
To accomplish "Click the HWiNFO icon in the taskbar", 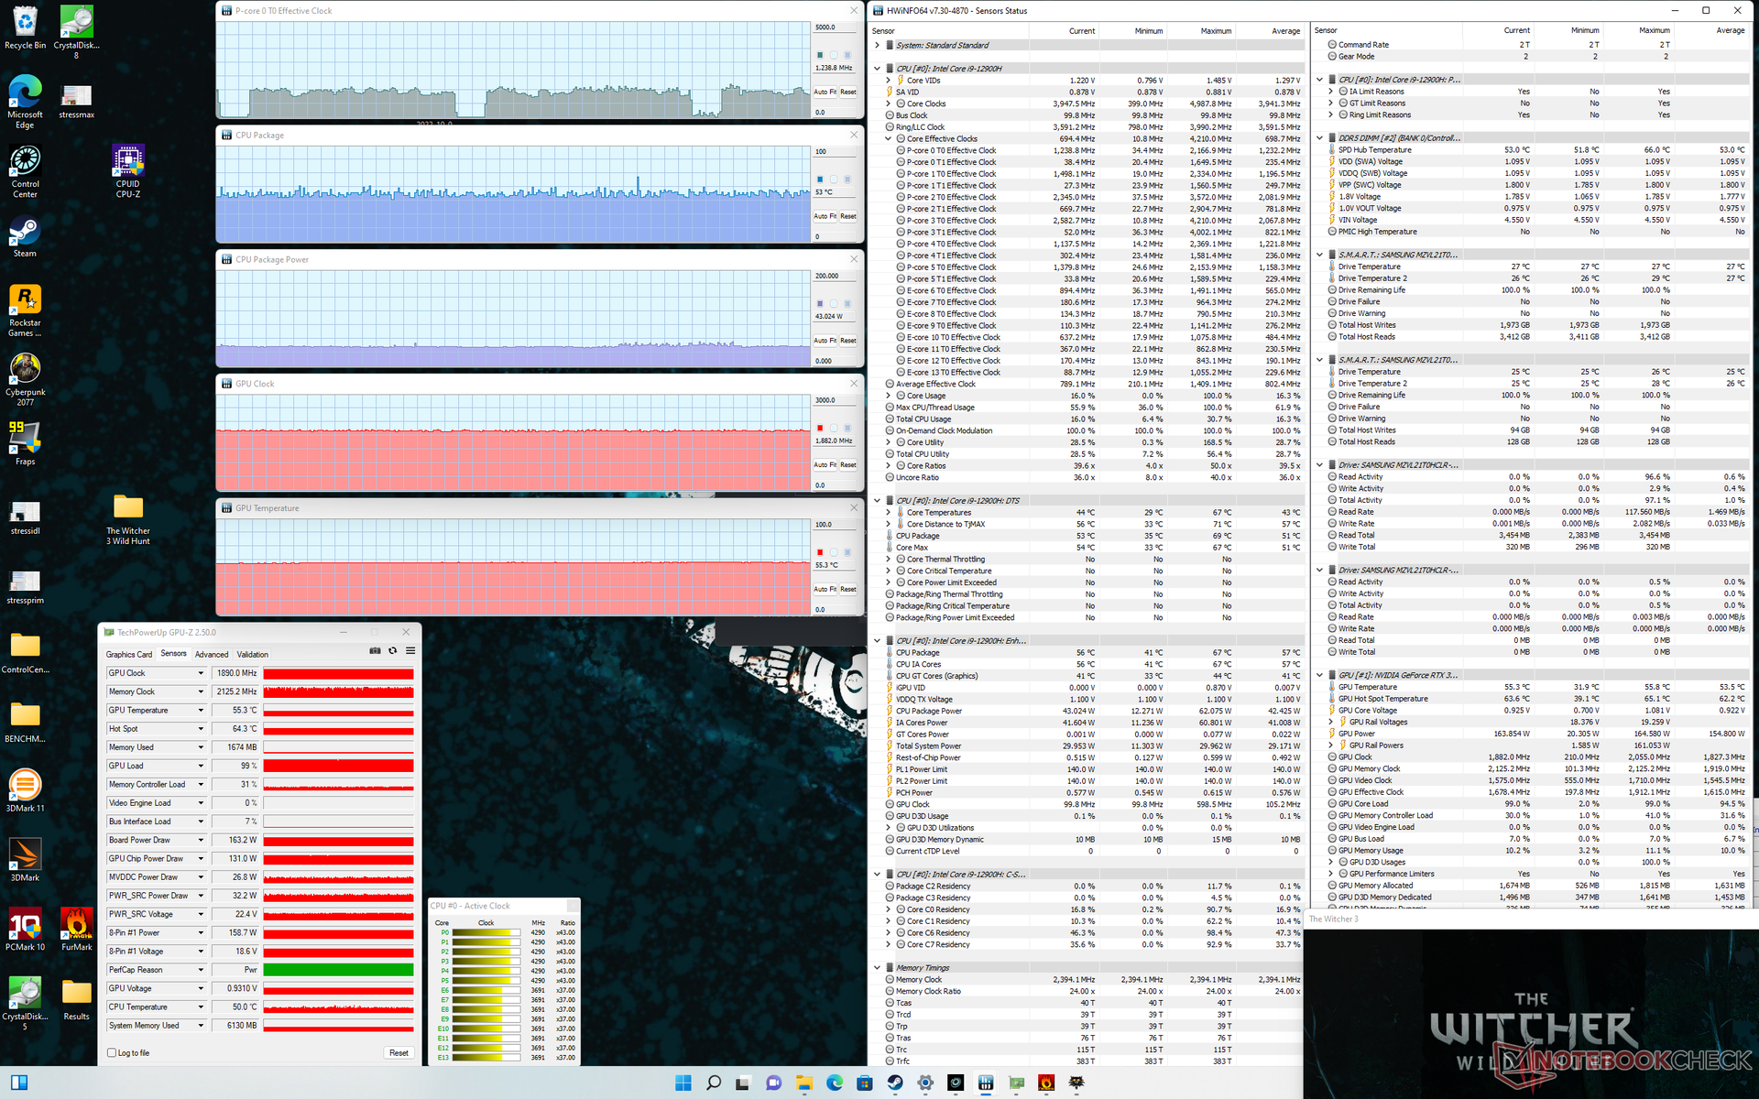I will pos(986,1083).
